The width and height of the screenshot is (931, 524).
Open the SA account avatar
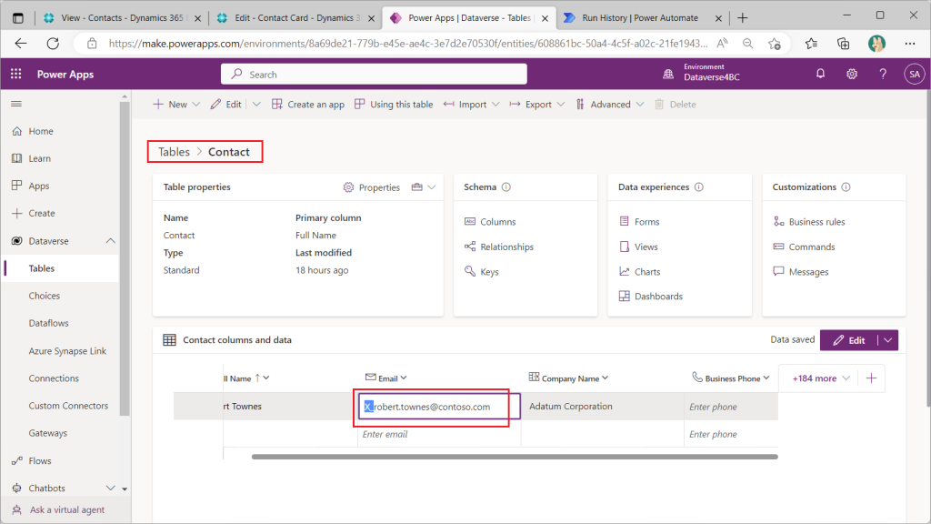915,75
